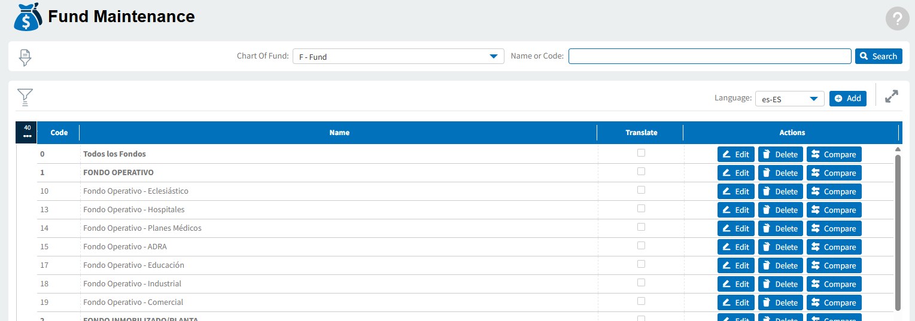Select the code cell '19'
Image resolution: width=915 pixels, height=321 pixels.
[x=59, y=302]
